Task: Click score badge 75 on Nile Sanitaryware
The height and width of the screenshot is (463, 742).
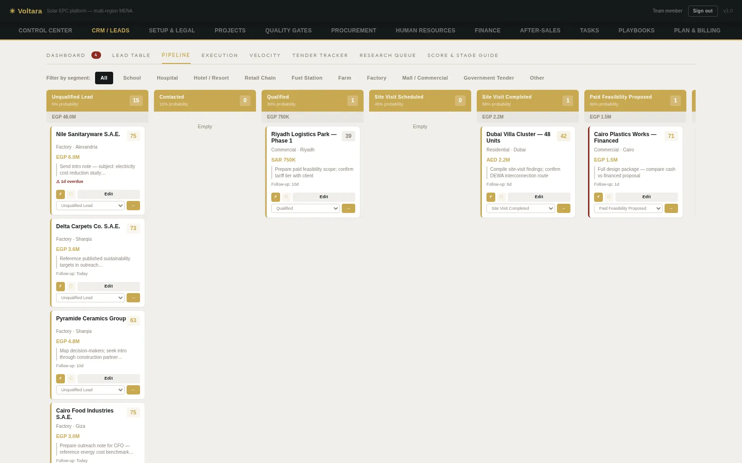Action: 133,136
